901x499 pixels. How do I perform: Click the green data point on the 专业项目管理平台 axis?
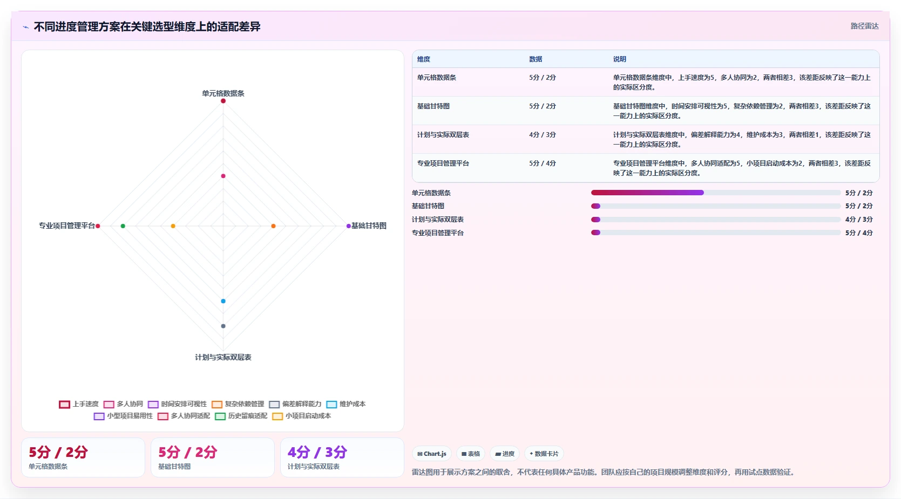point(123,226)
